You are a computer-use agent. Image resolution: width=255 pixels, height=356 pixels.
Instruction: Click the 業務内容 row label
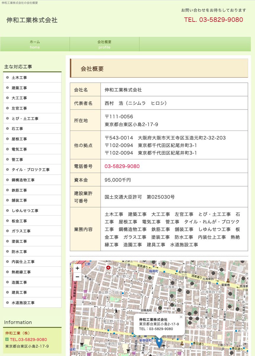83,229
